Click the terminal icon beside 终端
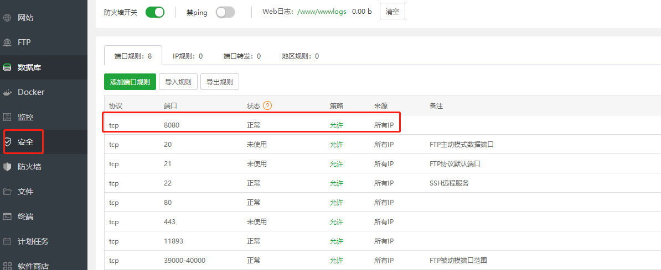Image resolution: width=661 pixels, height=270 pixels. click(x=7, y=216)
